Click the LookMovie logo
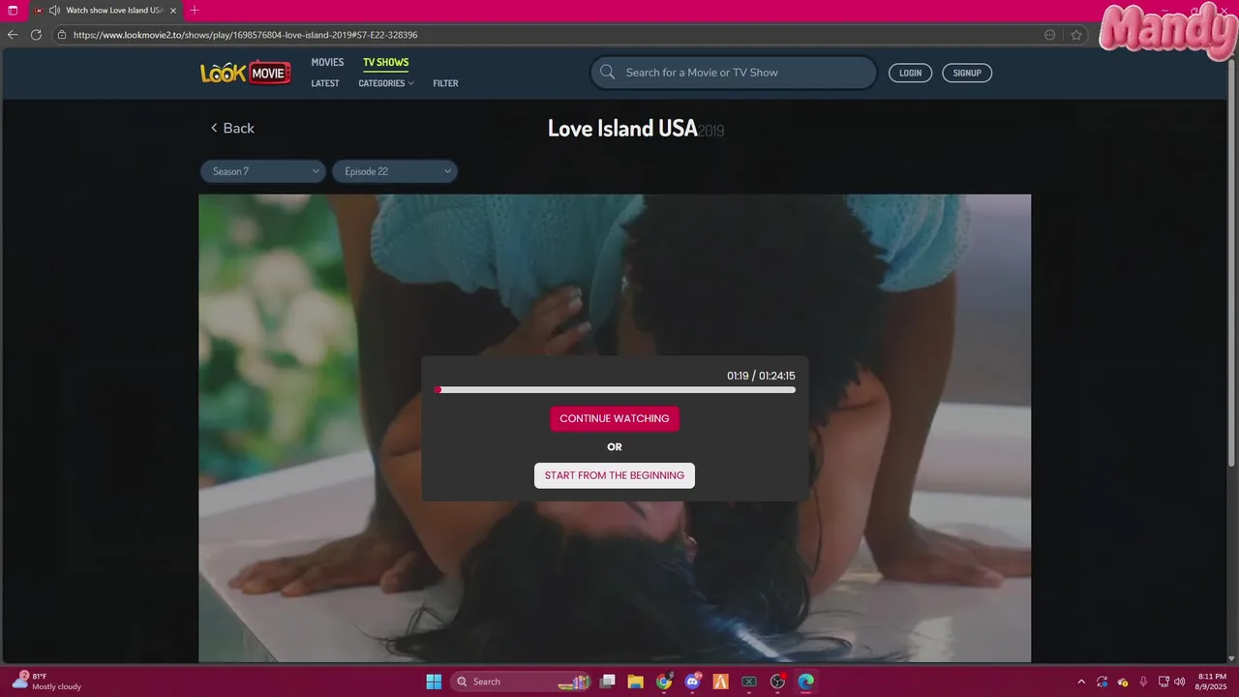This screenshot has height=697, width=1239. [246, 73]
